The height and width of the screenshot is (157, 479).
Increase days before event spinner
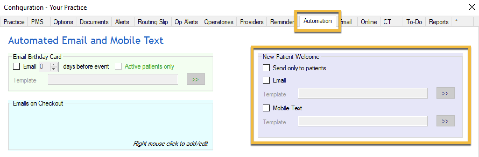[54, 64]
